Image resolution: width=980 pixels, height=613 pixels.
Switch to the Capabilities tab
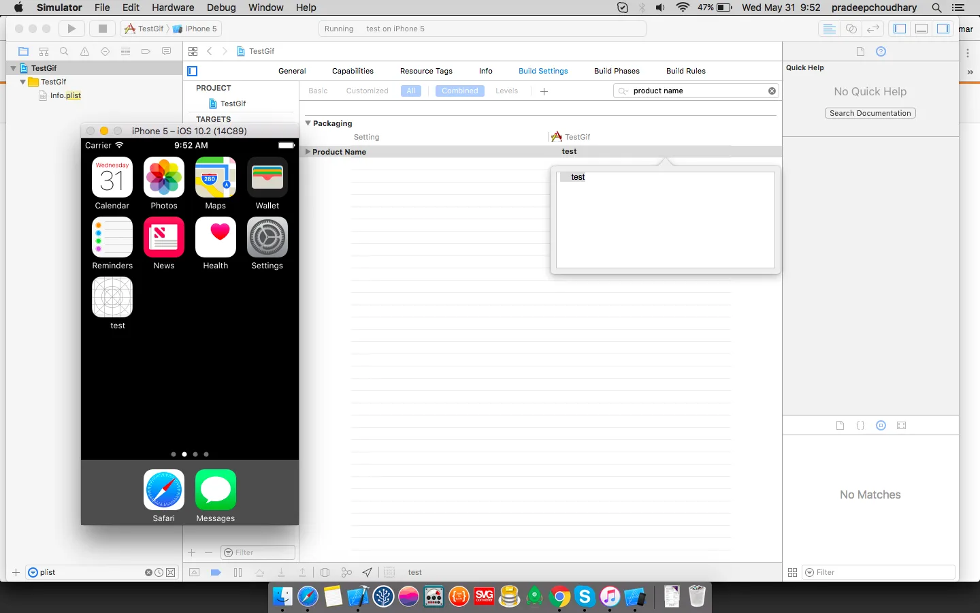click(x=353, y=71)
